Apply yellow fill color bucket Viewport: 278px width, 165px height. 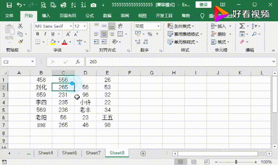tap(52, 42)
